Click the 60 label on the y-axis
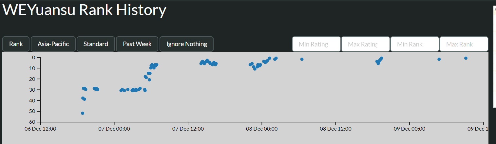This screenshot has height=144, width=496. 34,122
